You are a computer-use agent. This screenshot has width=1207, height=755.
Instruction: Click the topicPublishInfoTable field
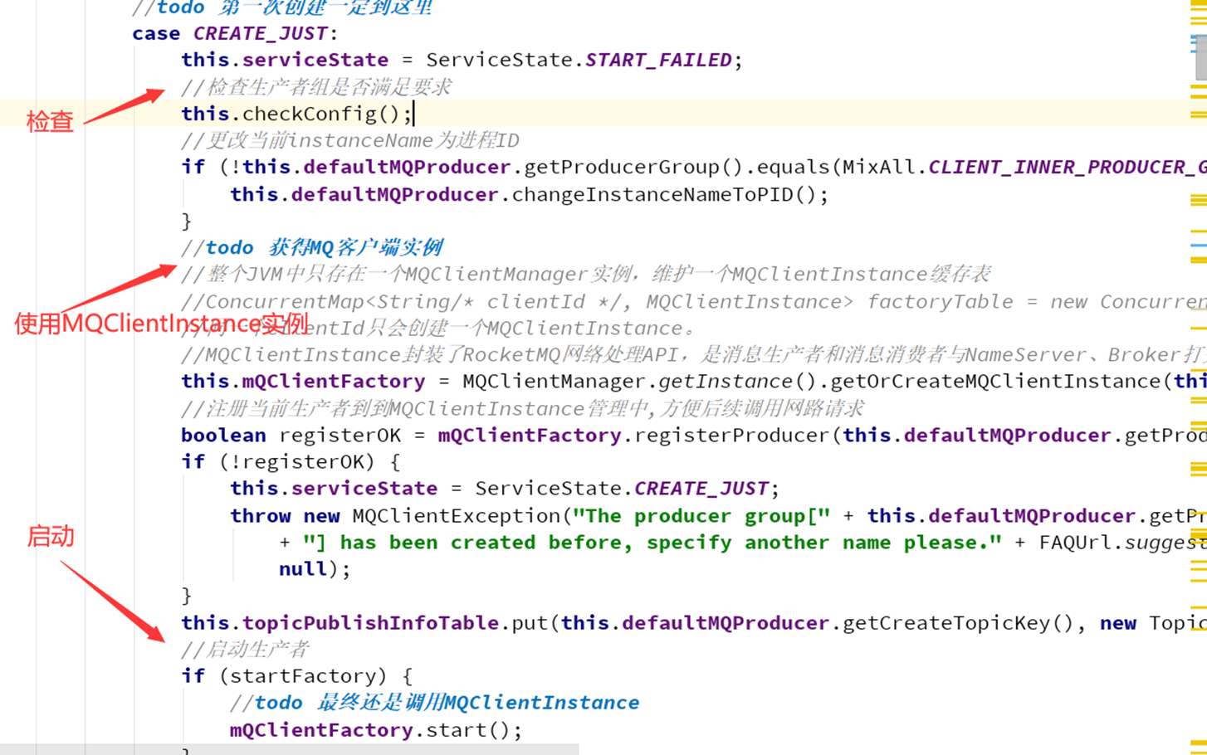(x=370, y=622)
